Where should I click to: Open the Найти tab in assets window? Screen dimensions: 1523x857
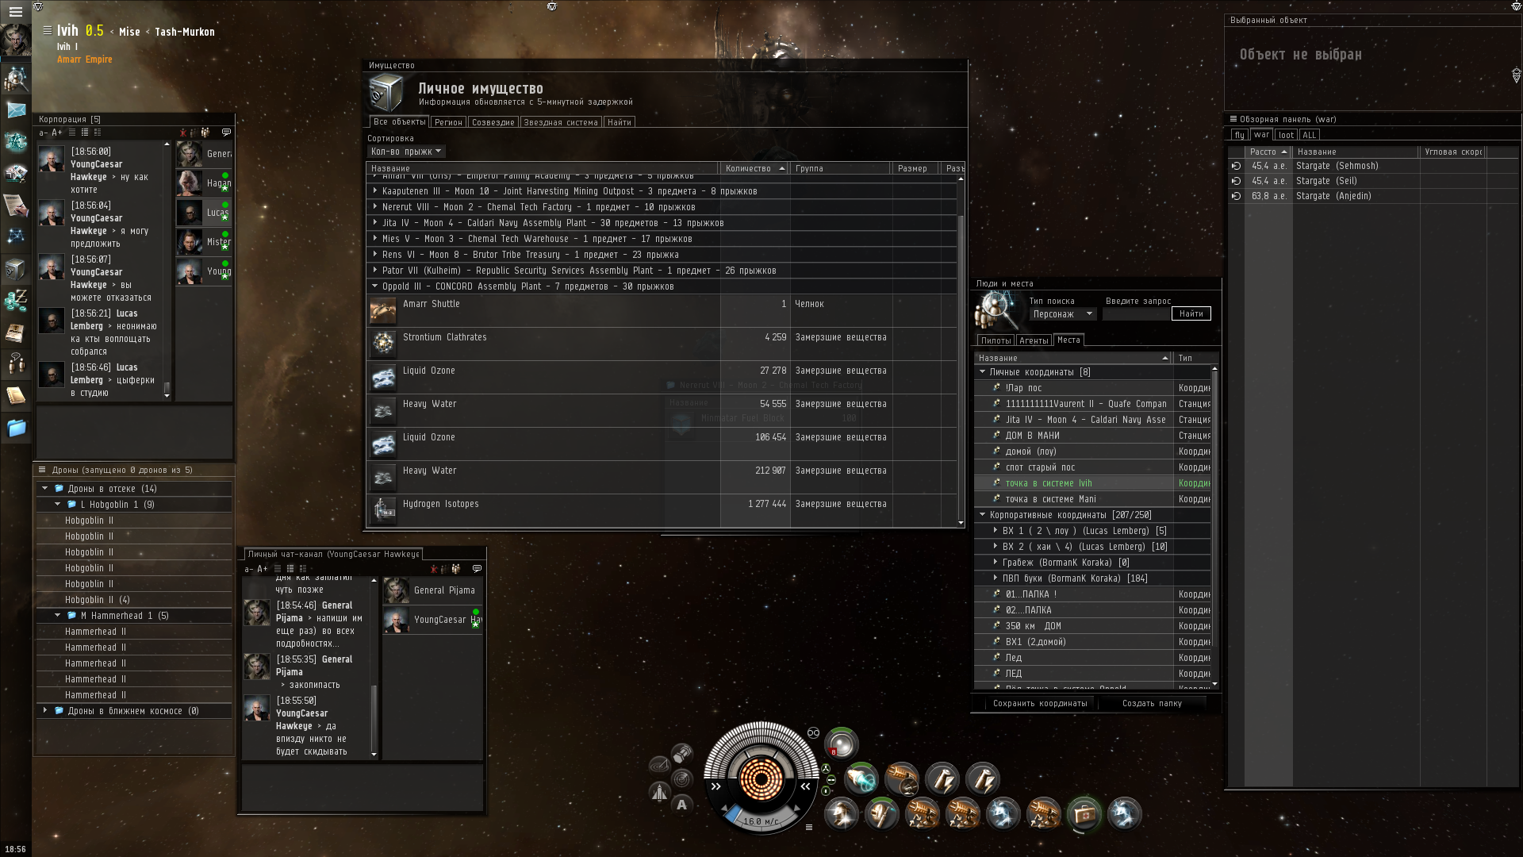pos(620,122)
